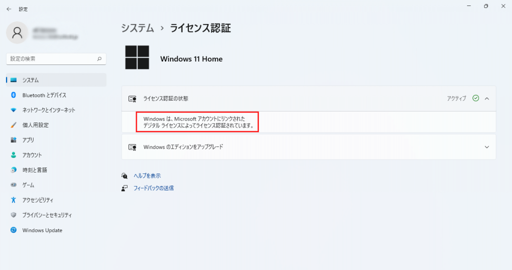Click the 個人用設定 paintbrush icon
The height and width of the screenshot is (270, 512).
tap(13, 125)
